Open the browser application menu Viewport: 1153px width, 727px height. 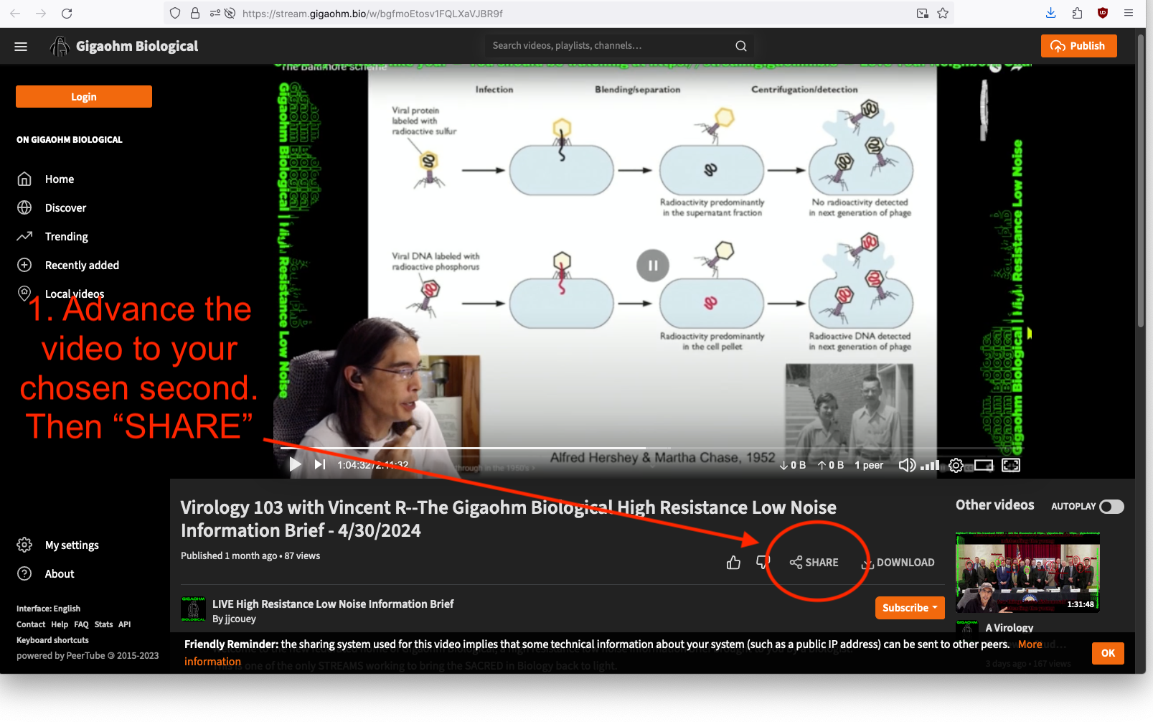[x=1129, y=13]
